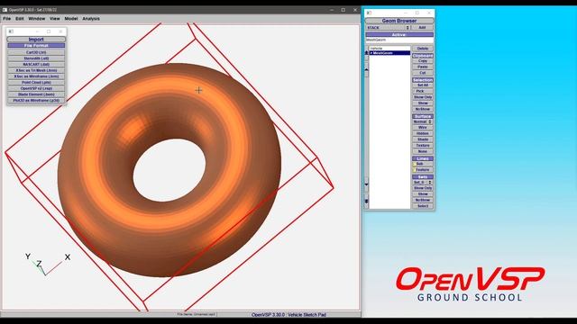The width and height of the screenshot is (577, 324).
Task: Move geom to top arrow in Geom Browser
Action: tap(366, 53)
